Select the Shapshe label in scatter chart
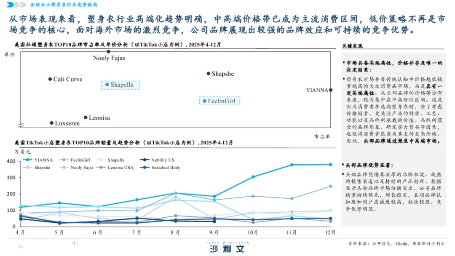Screen dimensions: 455x256 (223, 74)
